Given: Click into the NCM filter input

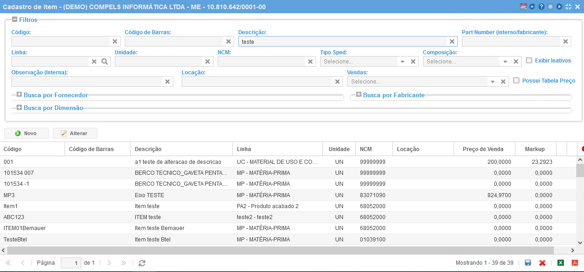Looking at the screenshot, I should coord(262,62).
